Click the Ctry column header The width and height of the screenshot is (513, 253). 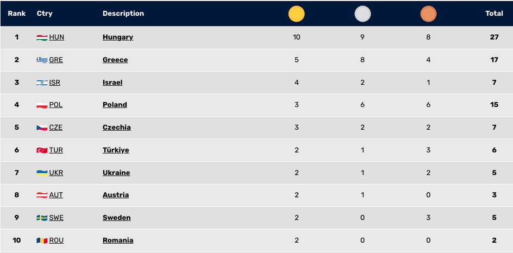(x=45, y=14)
